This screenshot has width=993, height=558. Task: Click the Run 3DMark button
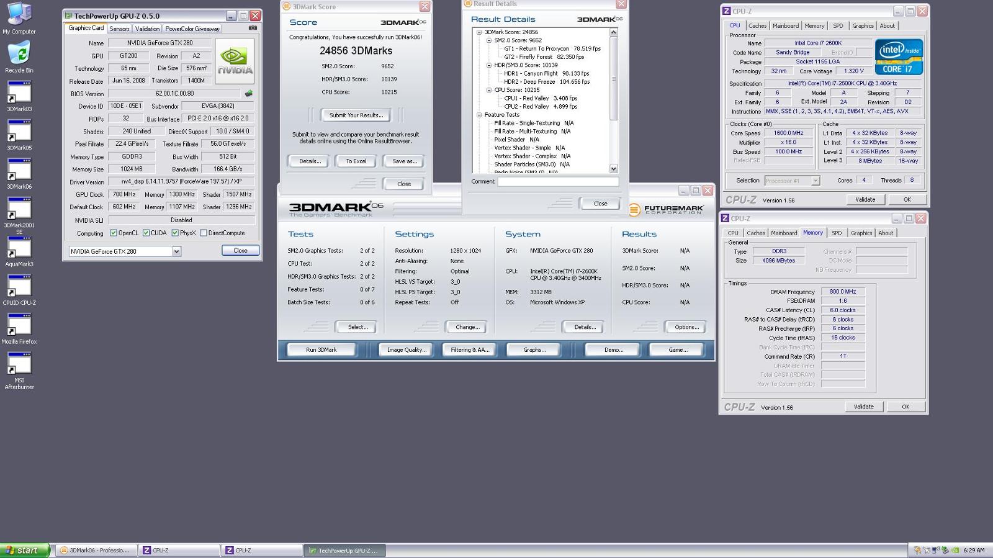[321, 350]
